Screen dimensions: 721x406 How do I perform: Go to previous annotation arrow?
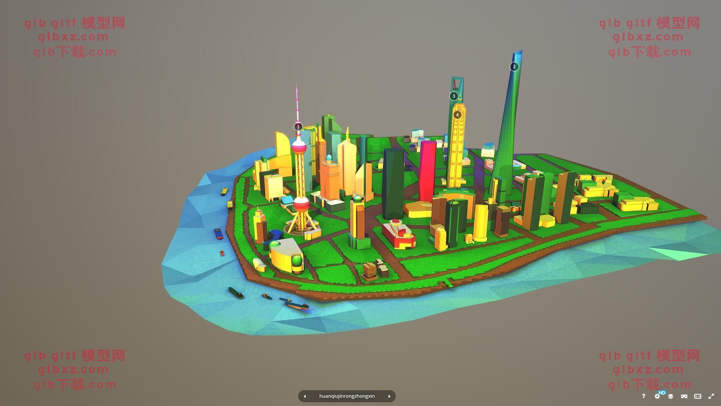tap(305, 396)
